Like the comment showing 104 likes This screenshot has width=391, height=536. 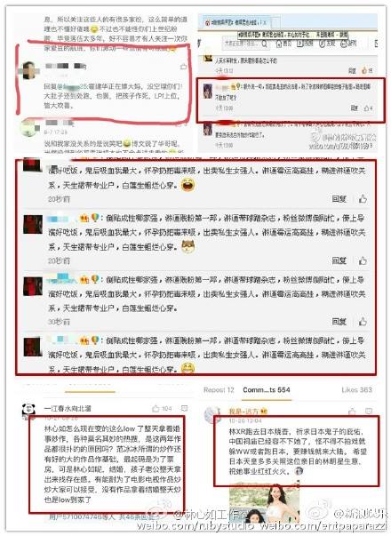pos(156,408)
